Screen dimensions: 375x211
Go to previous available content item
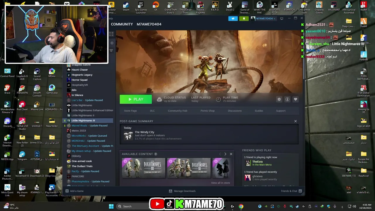point(220,154)
